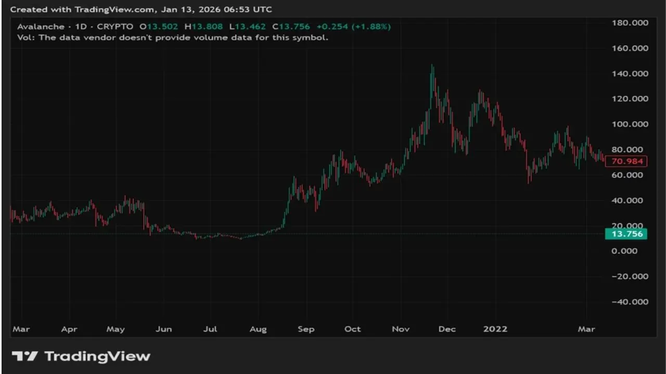Click the −40.000 price axis label
The image size is (666, 374).
click(x=630, y=302)
